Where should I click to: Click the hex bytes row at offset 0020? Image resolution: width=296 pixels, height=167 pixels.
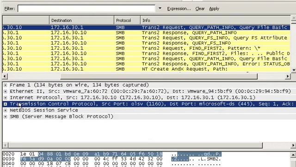tap(91, 154)
